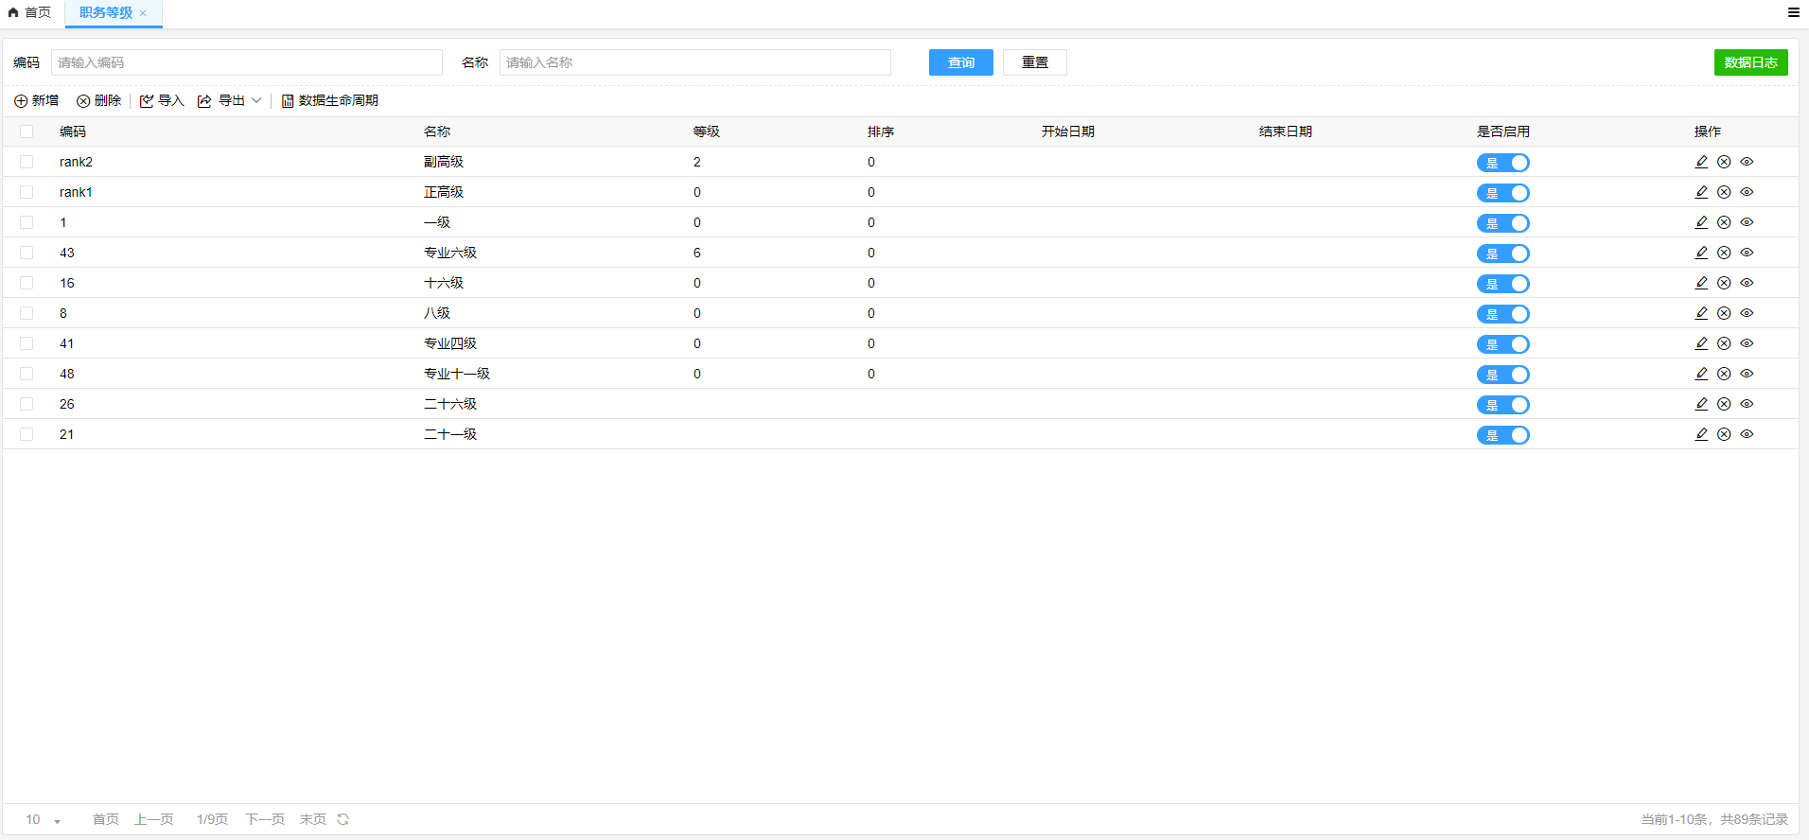Delete the 一级 row
The image size is (1809, 840).
pyautogui.click(x=1724, y=222)
